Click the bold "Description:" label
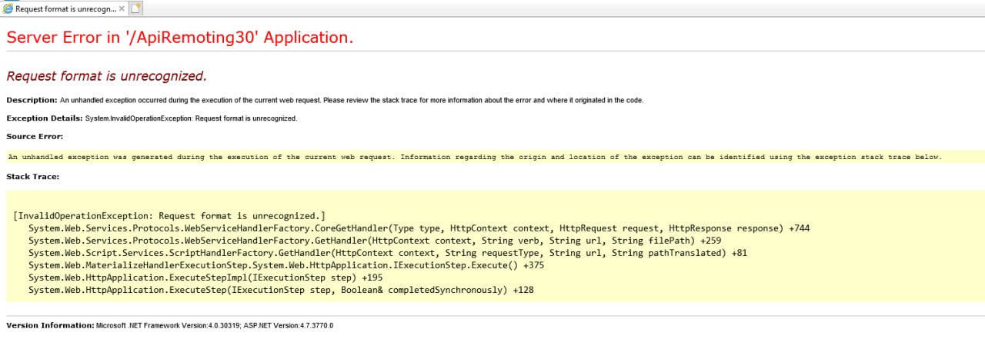The width and height of the screenshot is (985, 339). pos(32,100)
